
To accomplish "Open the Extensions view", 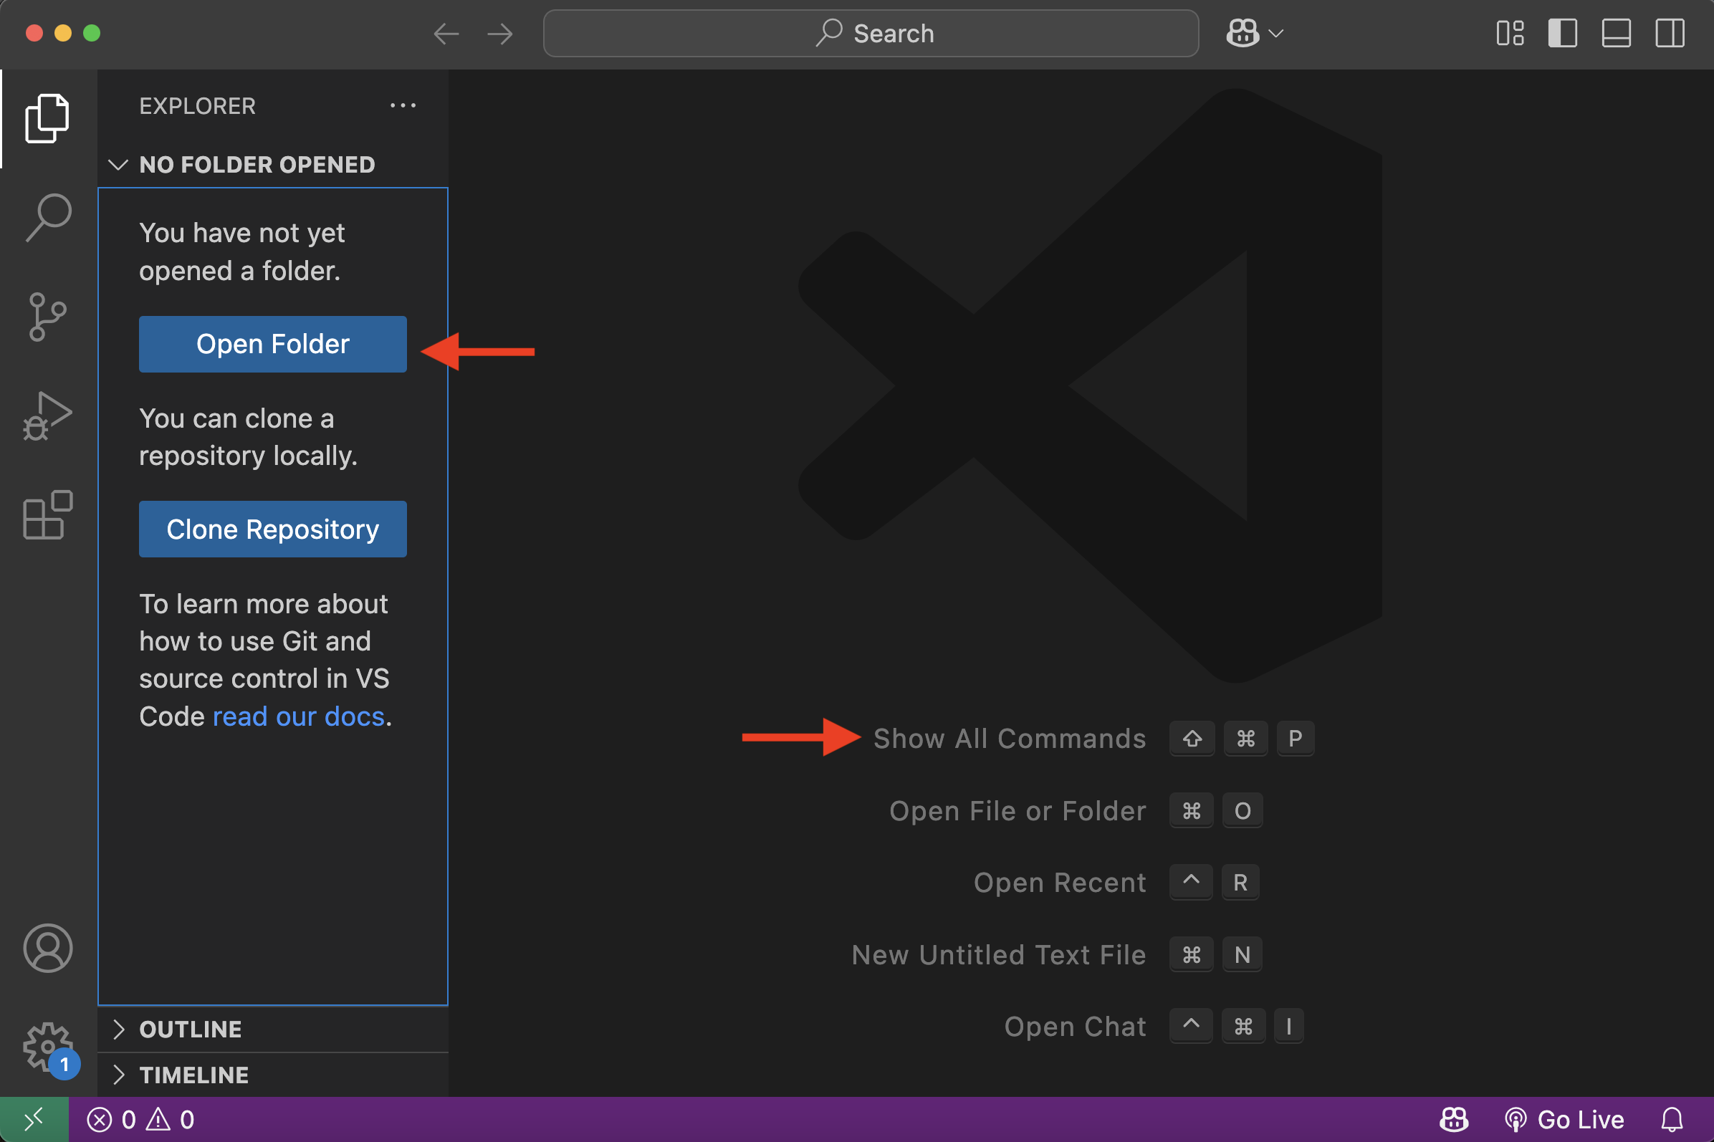I will pyautogui.click(x=48, y=515).
